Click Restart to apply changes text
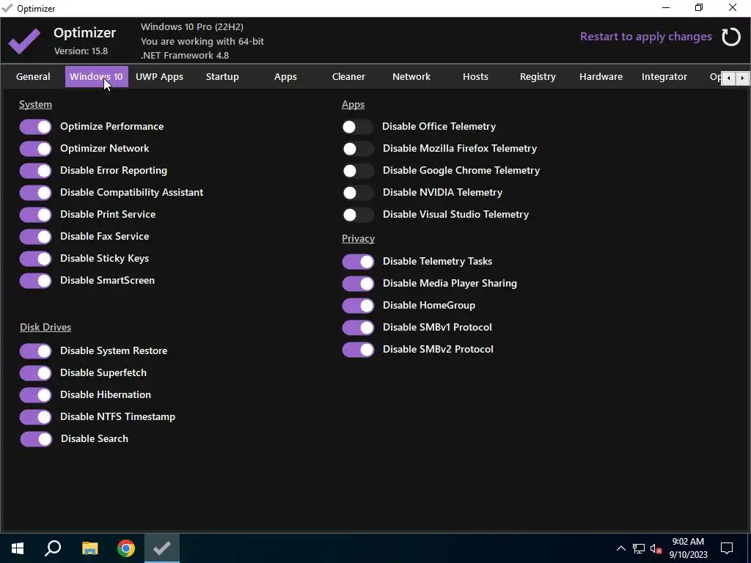The height and width of the screenshot is (563, 751). click(645, 37)
